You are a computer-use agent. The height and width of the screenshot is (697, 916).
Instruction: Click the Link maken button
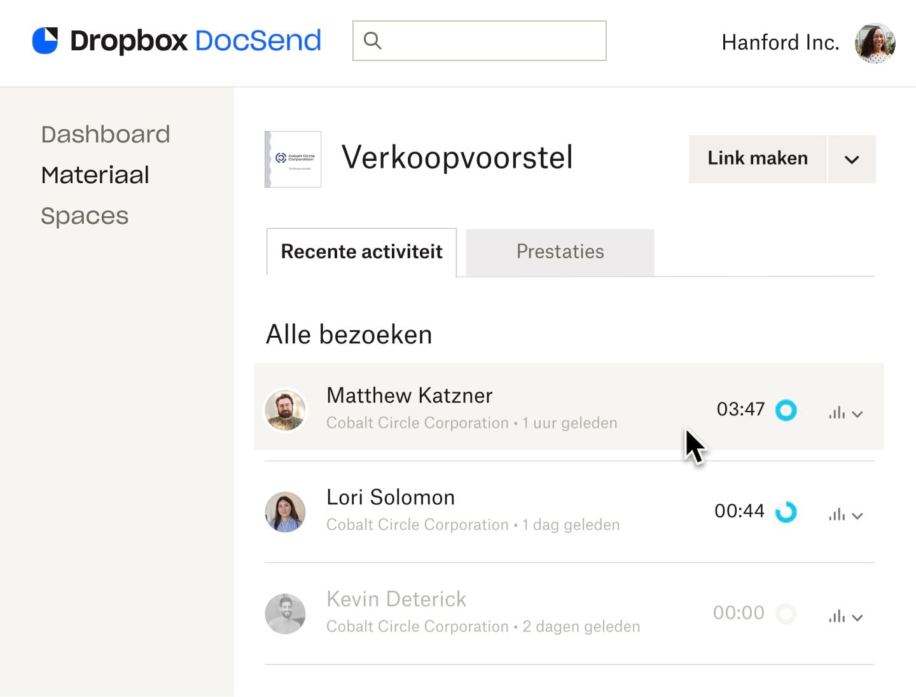(758, 159)
